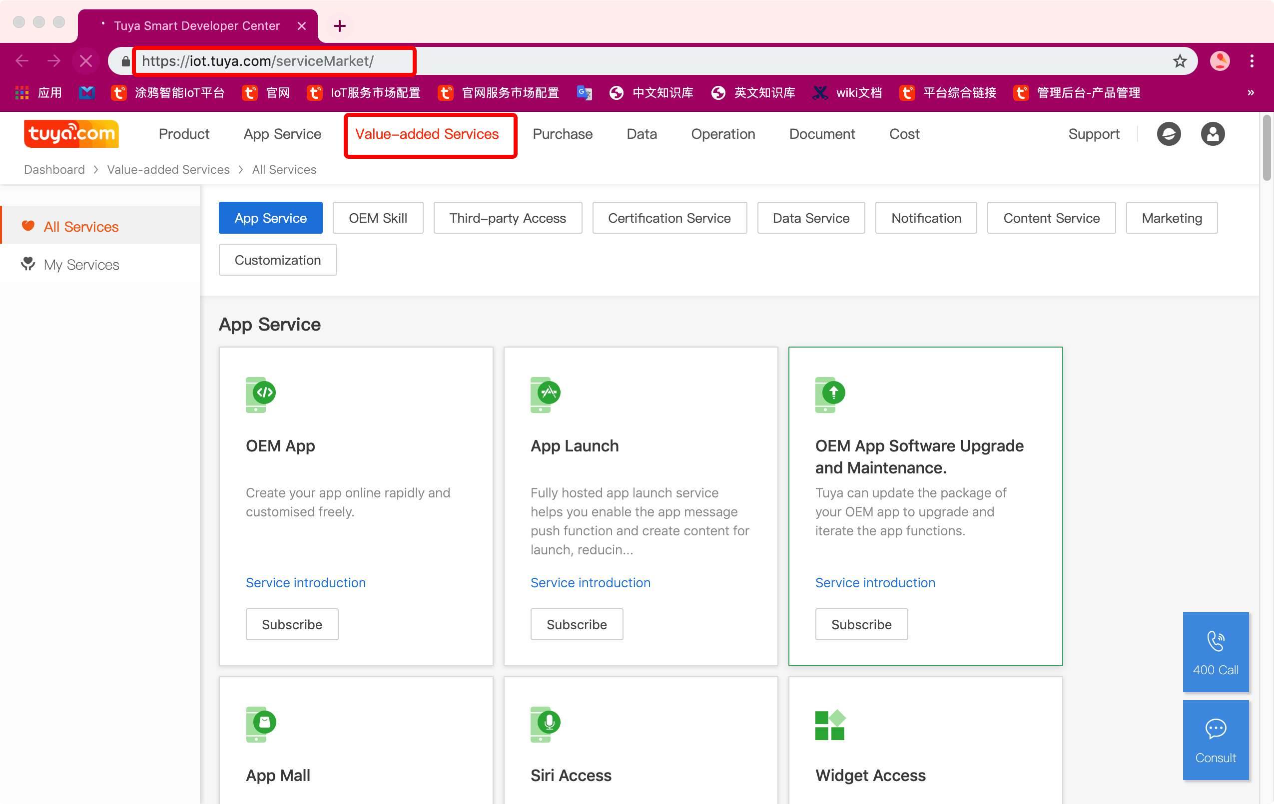The width and height of the screenshot is (1274, 804).
Task: Select the Content Service category
Action: (1051, 218)
